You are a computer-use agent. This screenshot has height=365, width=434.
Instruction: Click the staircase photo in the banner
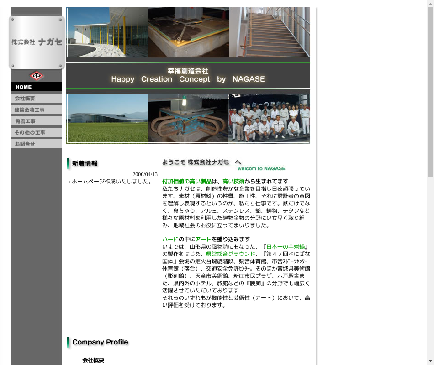click(x=269, y=32)
